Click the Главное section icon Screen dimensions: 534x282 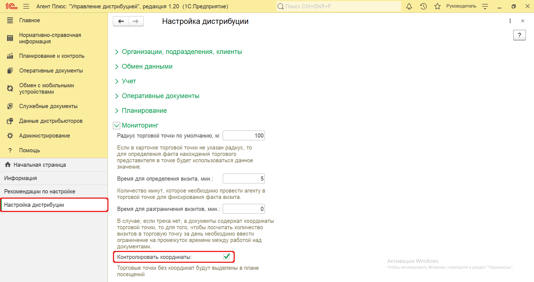coord(10,20)
